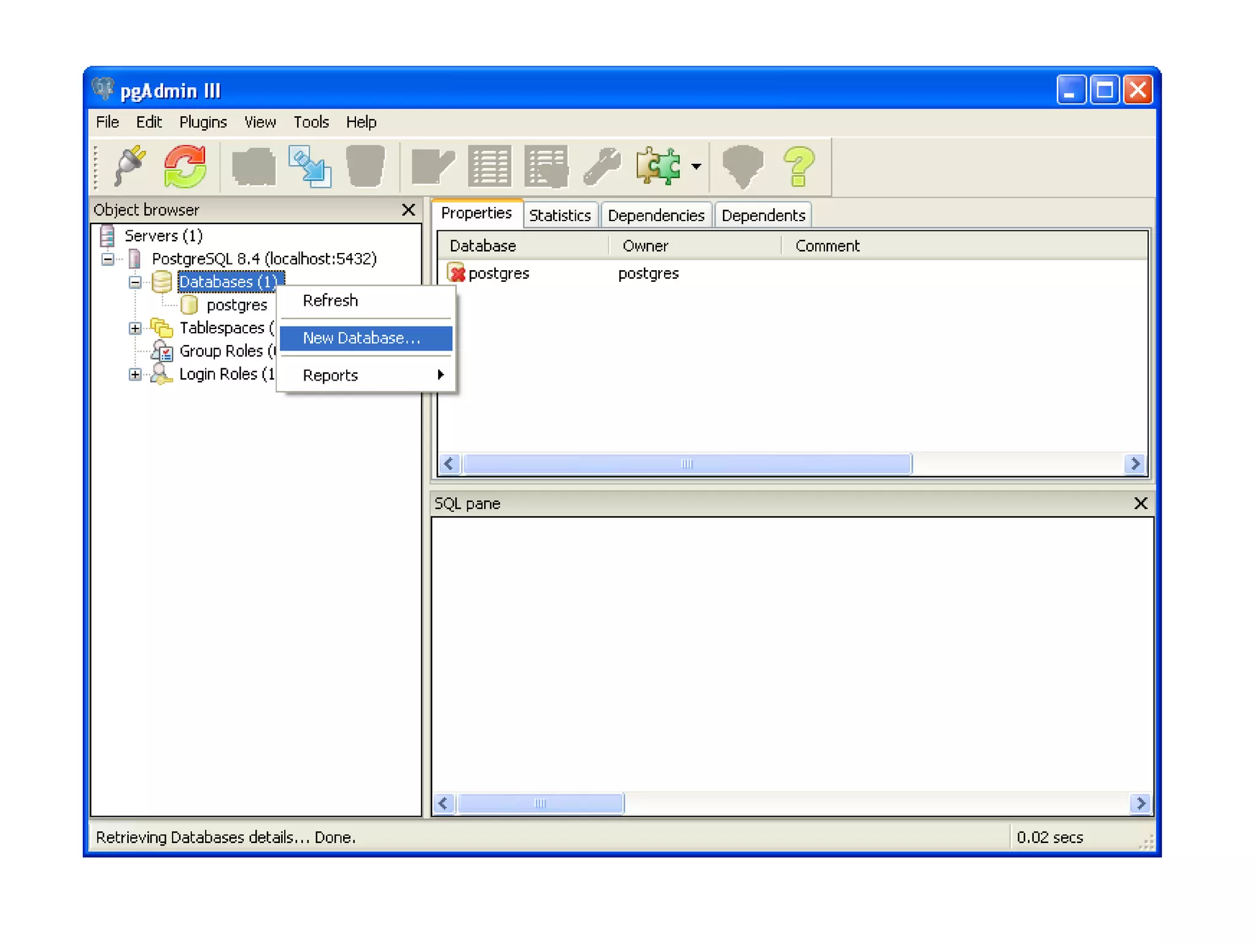Image resolution: width=1257 pixels, height=943 pixels.
Task: Click the filtered view data toolbar icon
Action: point(546,166)
